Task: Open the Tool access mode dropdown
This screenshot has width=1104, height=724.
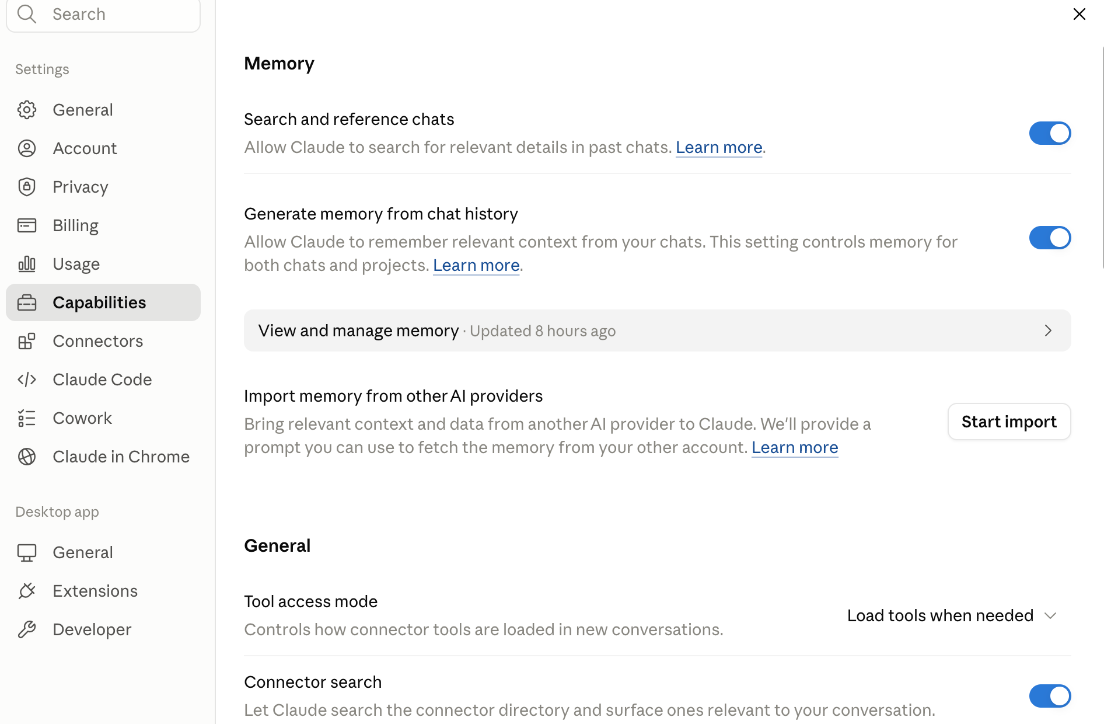Action: tap(952, 615)
